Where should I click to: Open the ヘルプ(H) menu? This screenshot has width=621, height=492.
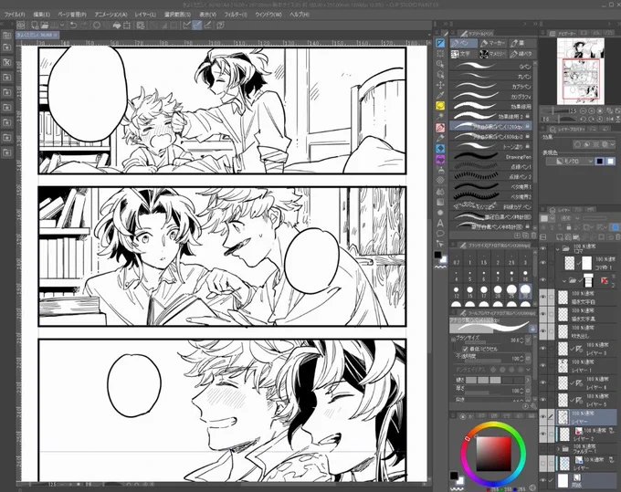300,15
